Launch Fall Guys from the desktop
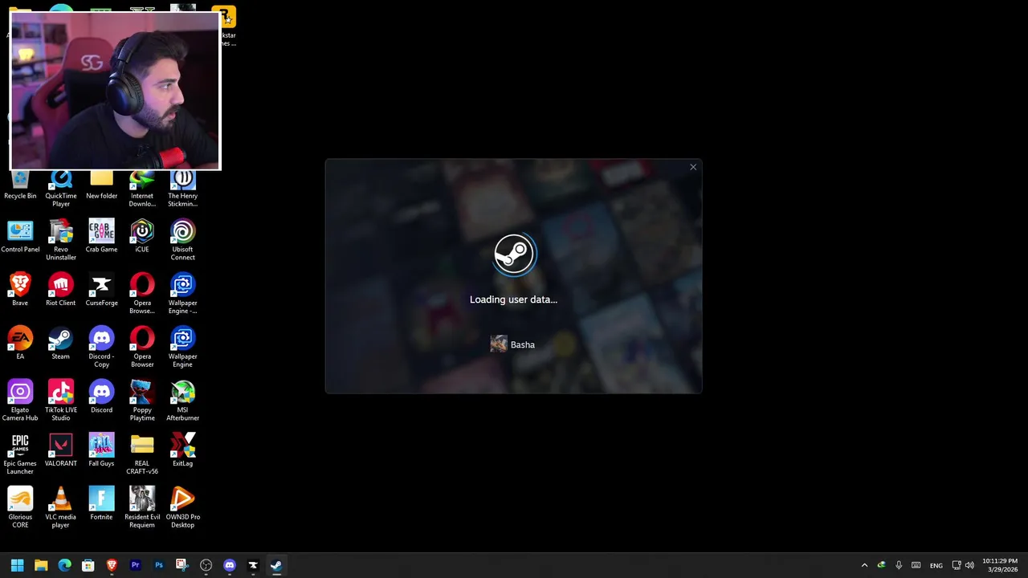The width and height of the screenshot is (1028, 578). point(101,450)
